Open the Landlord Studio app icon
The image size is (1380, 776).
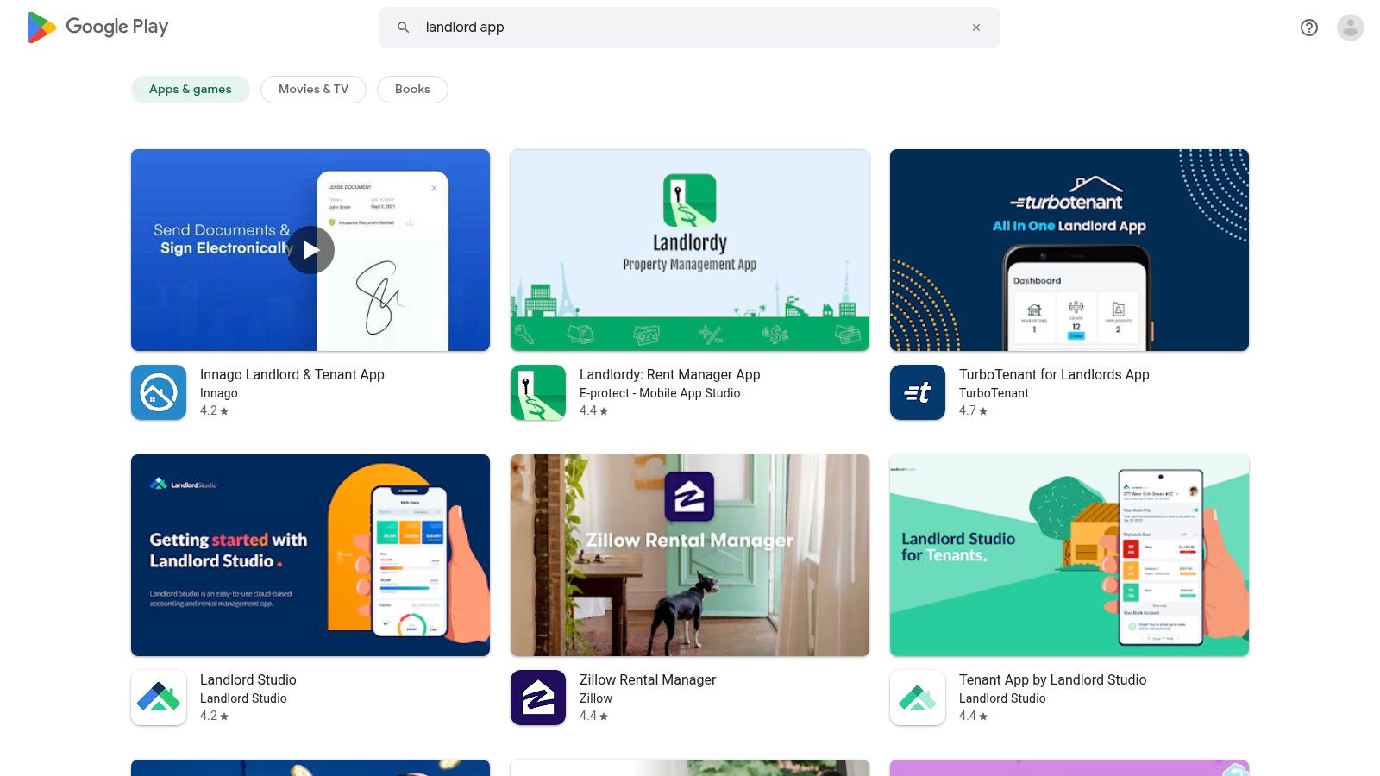(158, 698)
